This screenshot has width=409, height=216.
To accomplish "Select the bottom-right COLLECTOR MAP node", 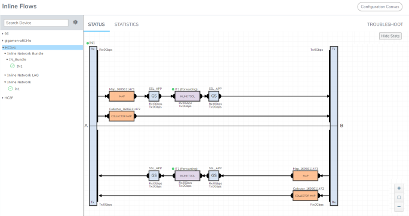I will click(x=306, y=196).
